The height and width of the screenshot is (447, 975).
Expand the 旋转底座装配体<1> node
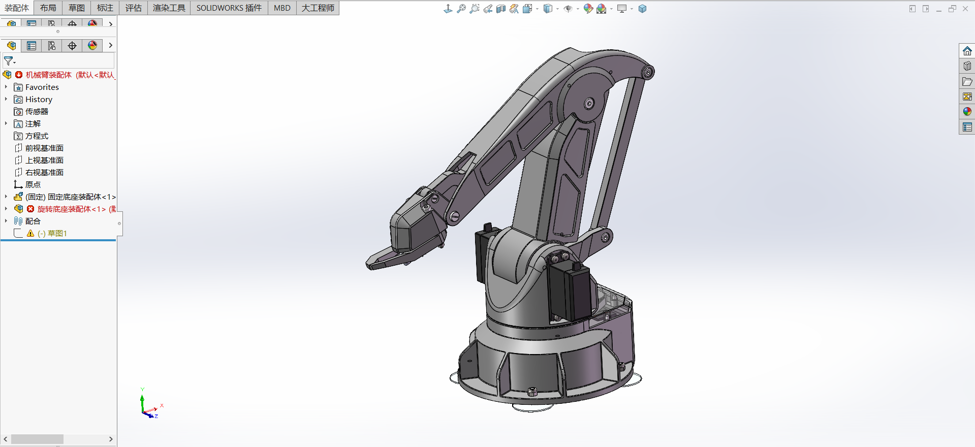[x=6, y=209]
